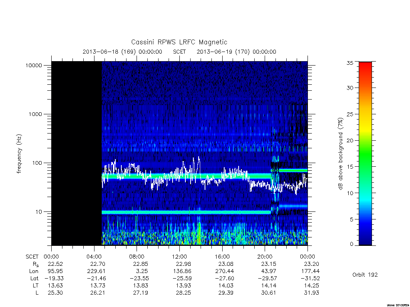Click the start date 2013-06-18 (169) 00:00:00
410x307 pixels.
(123, 52)
